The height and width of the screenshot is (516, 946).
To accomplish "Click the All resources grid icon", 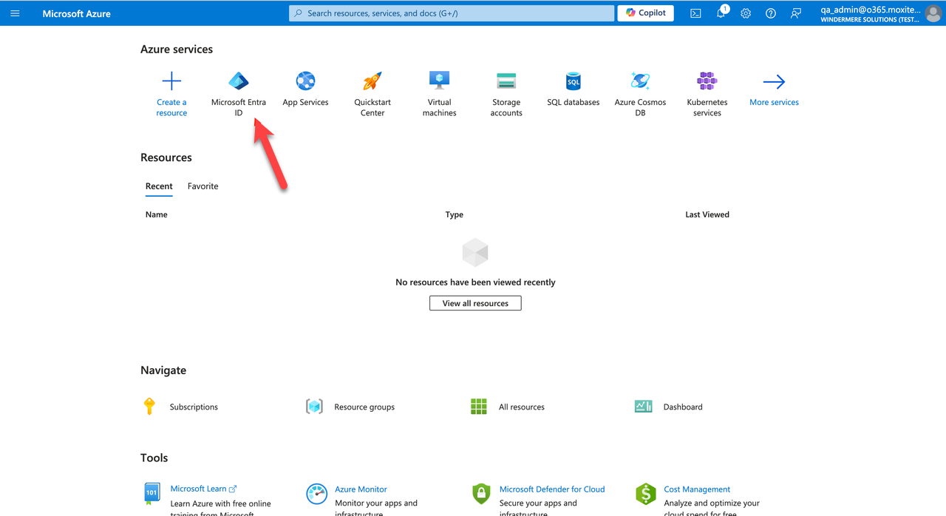I will (x=479, y=407).
